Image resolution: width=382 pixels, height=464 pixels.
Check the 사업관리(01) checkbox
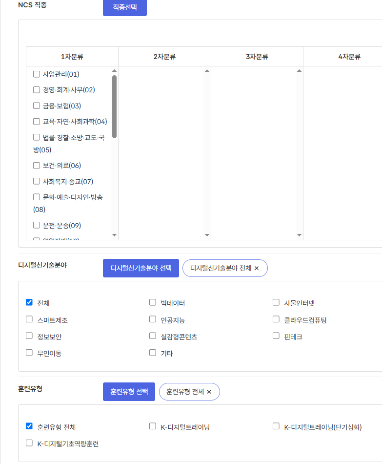coord(36,74)
